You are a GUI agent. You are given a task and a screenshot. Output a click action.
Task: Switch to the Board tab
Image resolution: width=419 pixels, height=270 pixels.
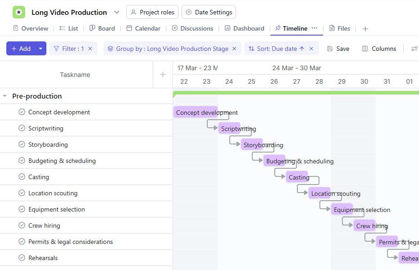[102, 28]
